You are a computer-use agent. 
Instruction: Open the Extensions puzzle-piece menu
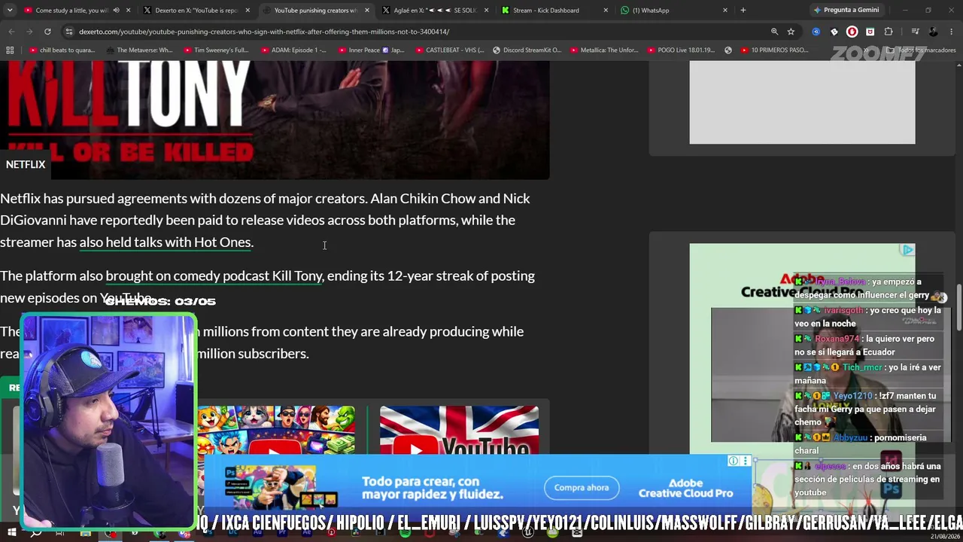[889, 32]
